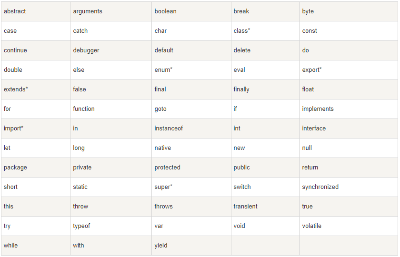Select the 'protected' keyword cell
The width and height of the screenshot is (400, 257).
(167, 168)
